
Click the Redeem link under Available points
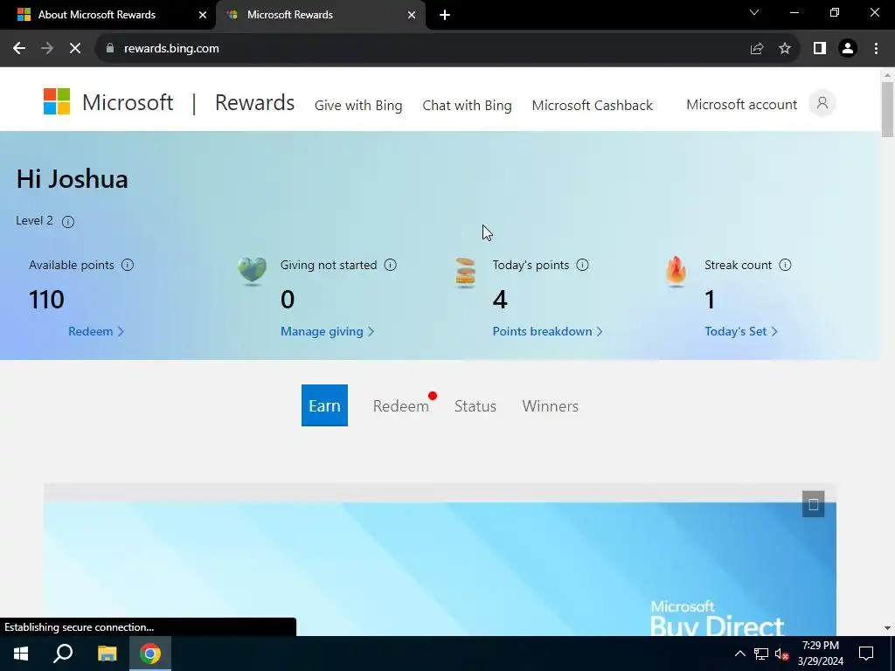point(96,331)
